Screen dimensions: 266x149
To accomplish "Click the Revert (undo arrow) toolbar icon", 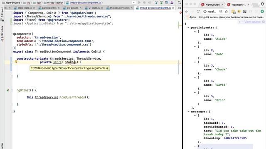I will pyautogui.click(x=172, y=2).
